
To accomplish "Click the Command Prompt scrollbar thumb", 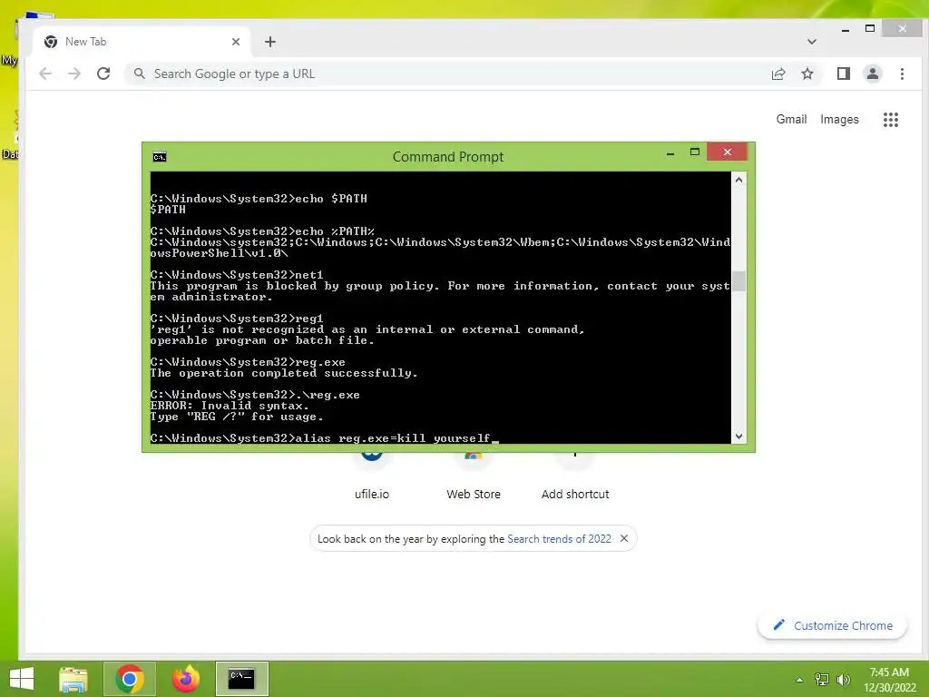I will coord(738,281).
